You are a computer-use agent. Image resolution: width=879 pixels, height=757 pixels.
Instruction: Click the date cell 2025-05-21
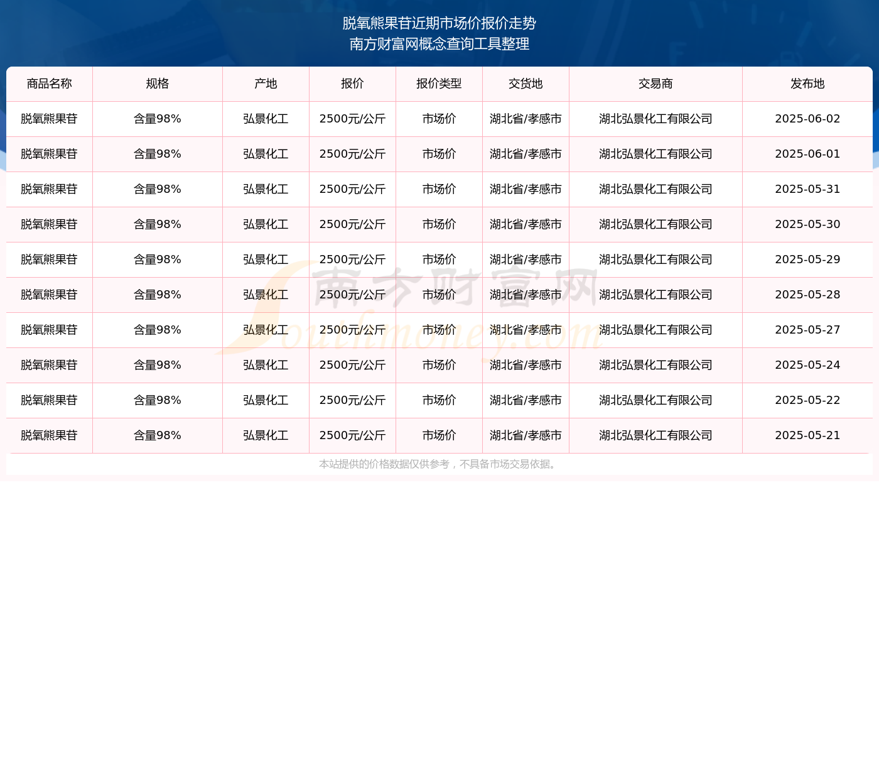[x=807, y=435]
